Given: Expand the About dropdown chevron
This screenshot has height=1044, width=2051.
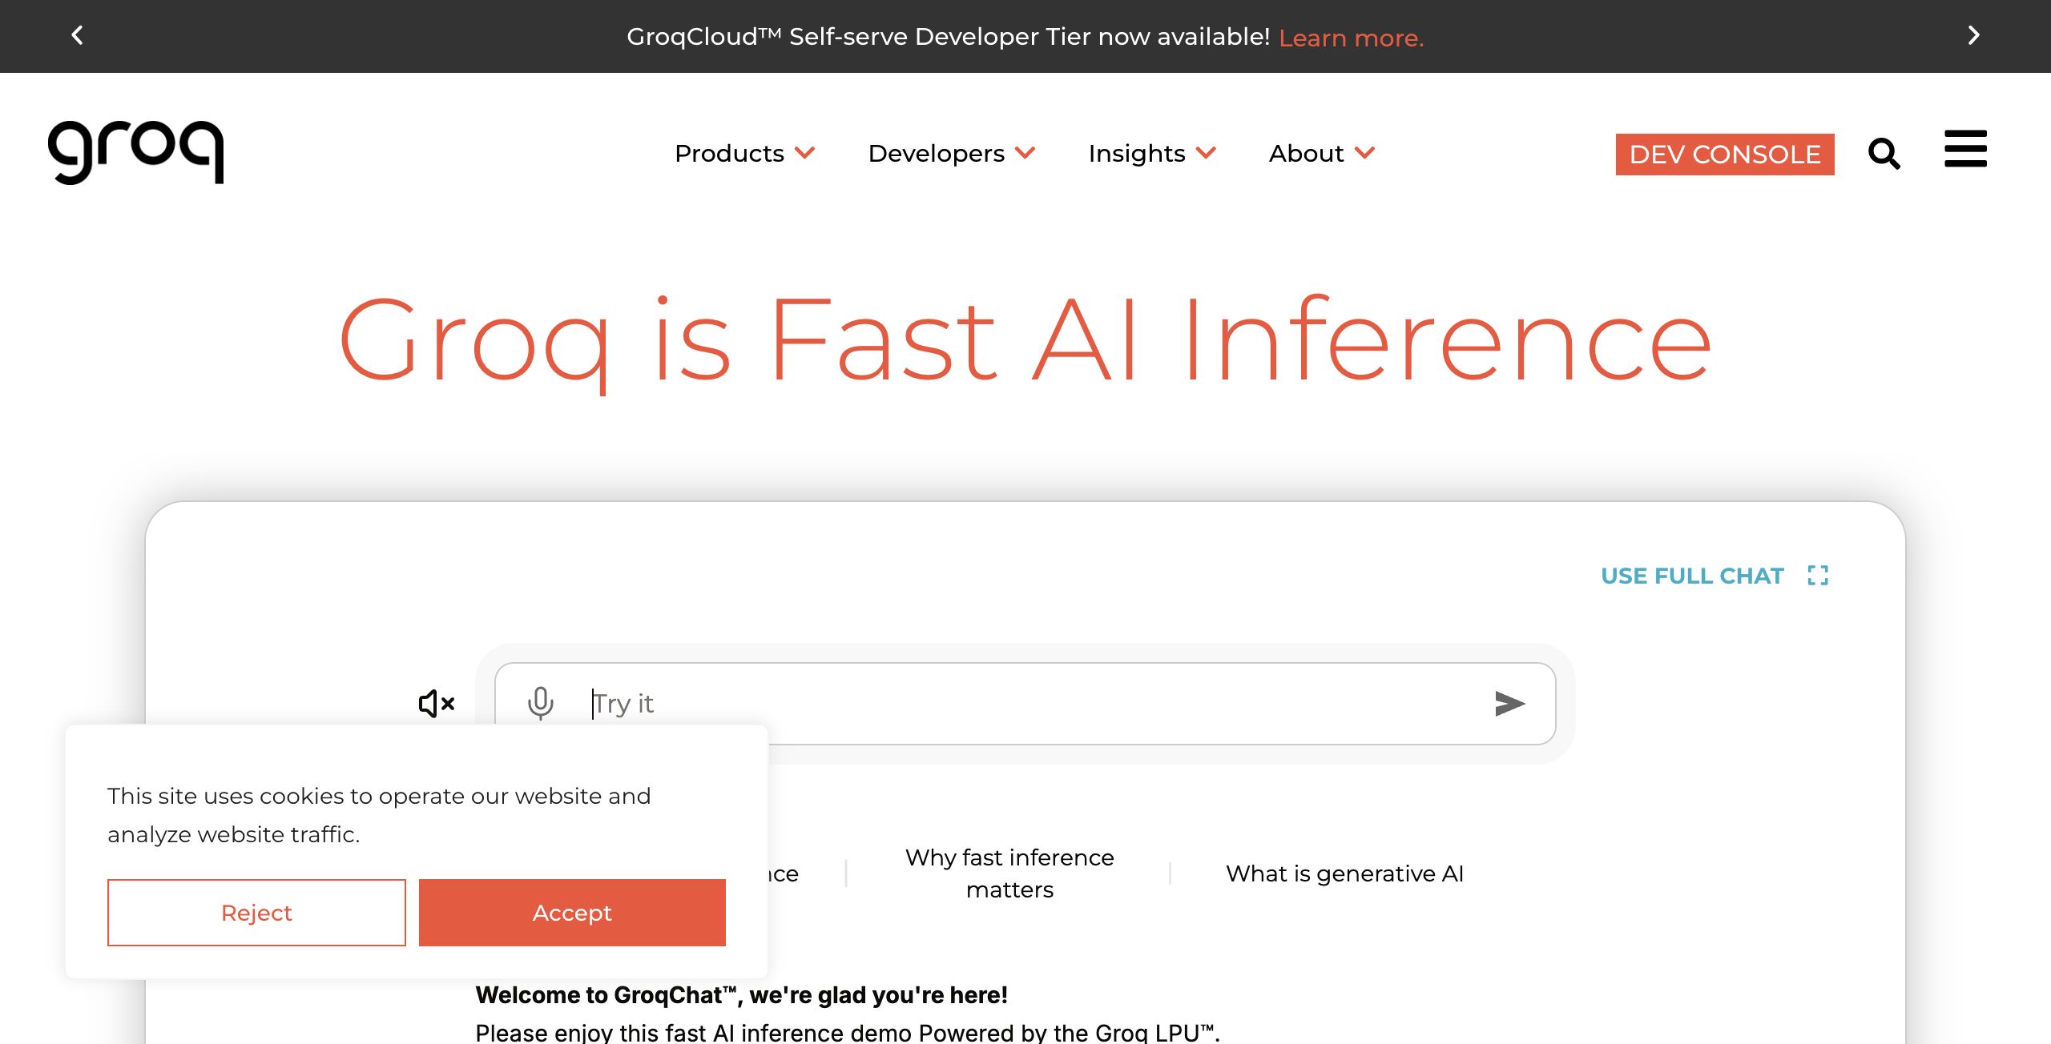Looking at the screenshot, I should pyautogui.click(x=1364, y=153).
